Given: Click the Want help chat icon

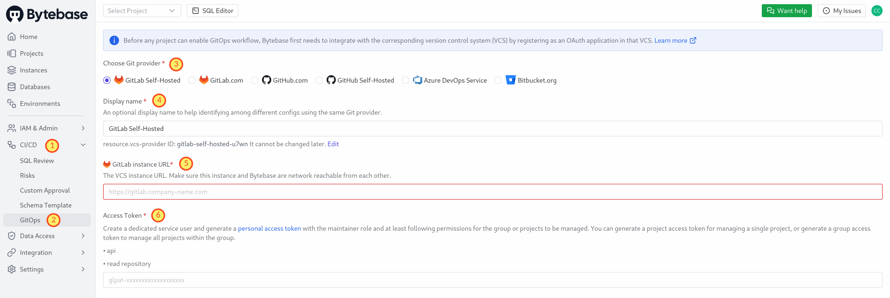Looking at the screenshot, I should coord(771,11).
